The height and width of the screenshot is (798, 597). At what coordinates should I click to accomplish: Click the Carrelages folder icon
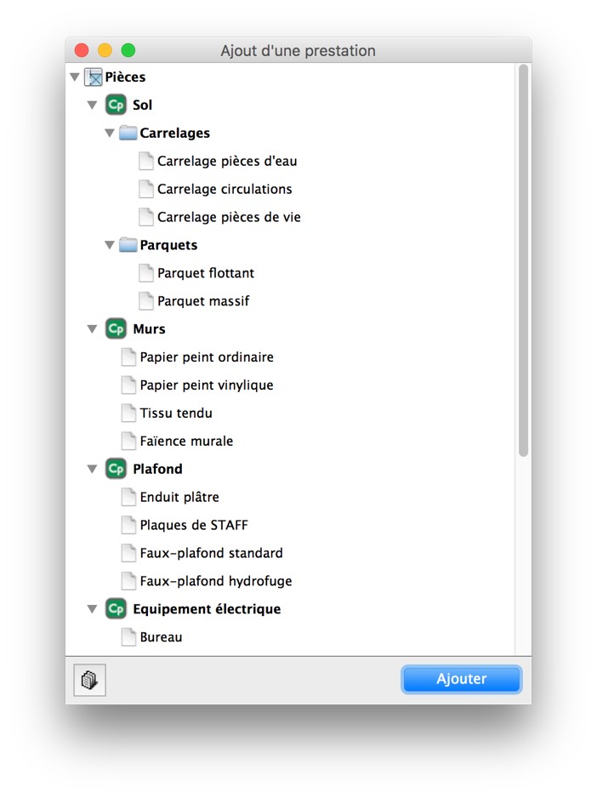click(128, 133)
